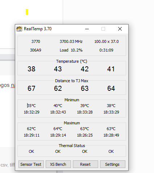Click the RealTemp 3.70 title bar text
The width and height of the screenshot is (154, 173).
(x=38, y=29)
